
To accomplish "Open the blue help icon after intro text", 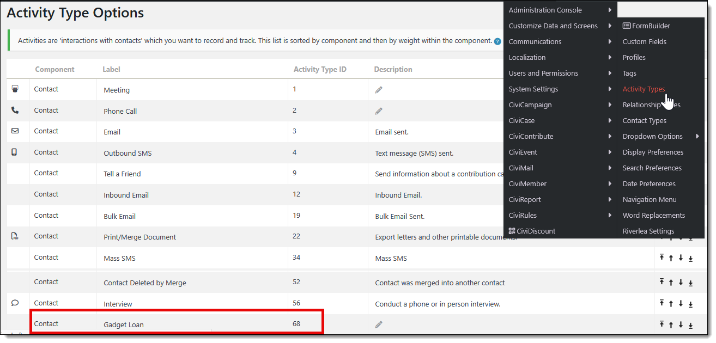I will pyautogui.click(x=497, y=41).
